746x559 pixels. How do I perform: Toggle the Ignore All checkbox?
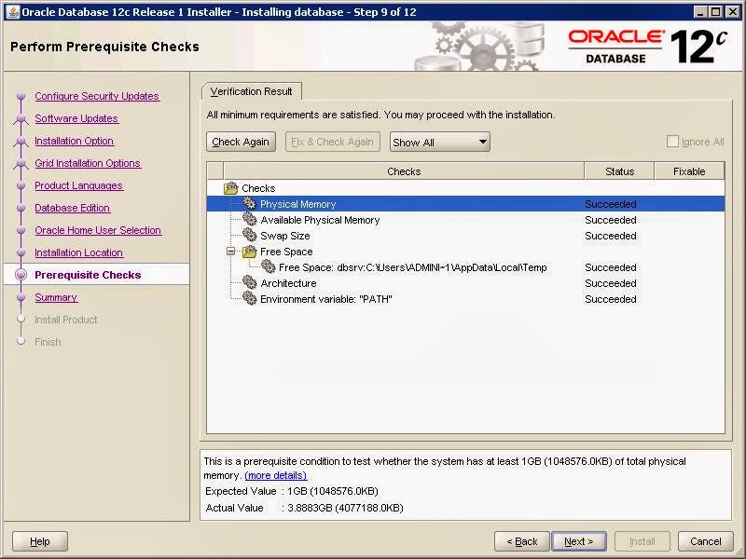(672, 142)
